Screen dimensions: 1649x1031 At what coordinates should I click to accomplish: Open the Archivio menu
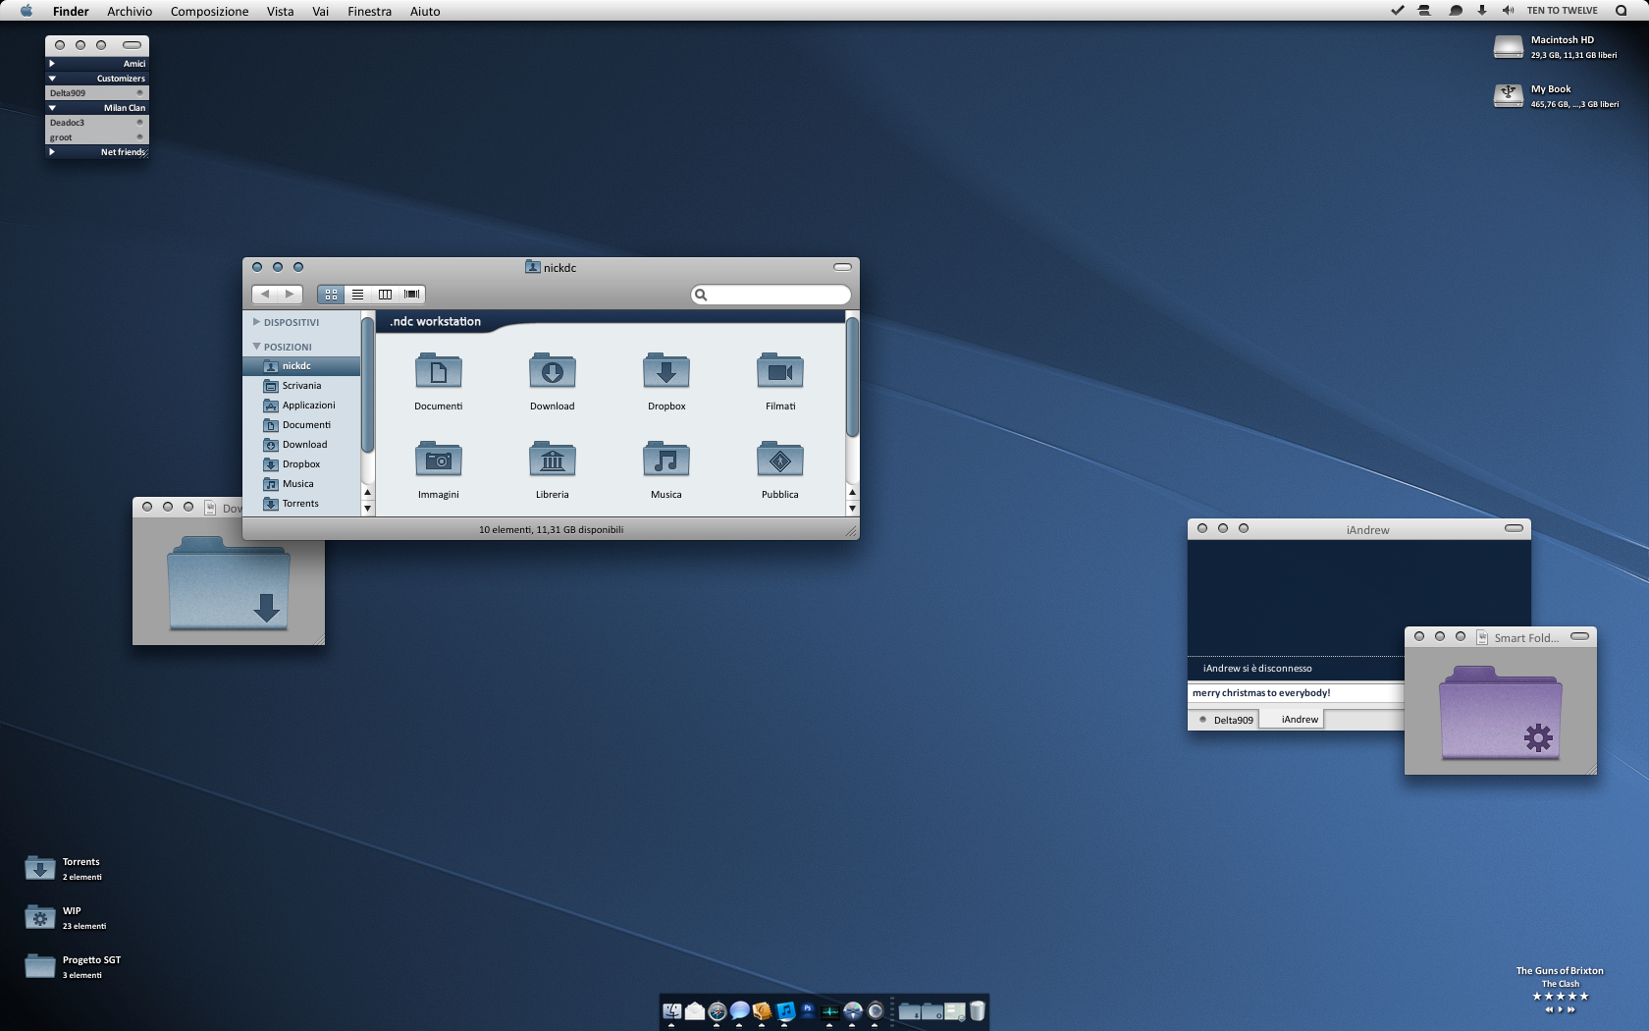coord(130,11)
